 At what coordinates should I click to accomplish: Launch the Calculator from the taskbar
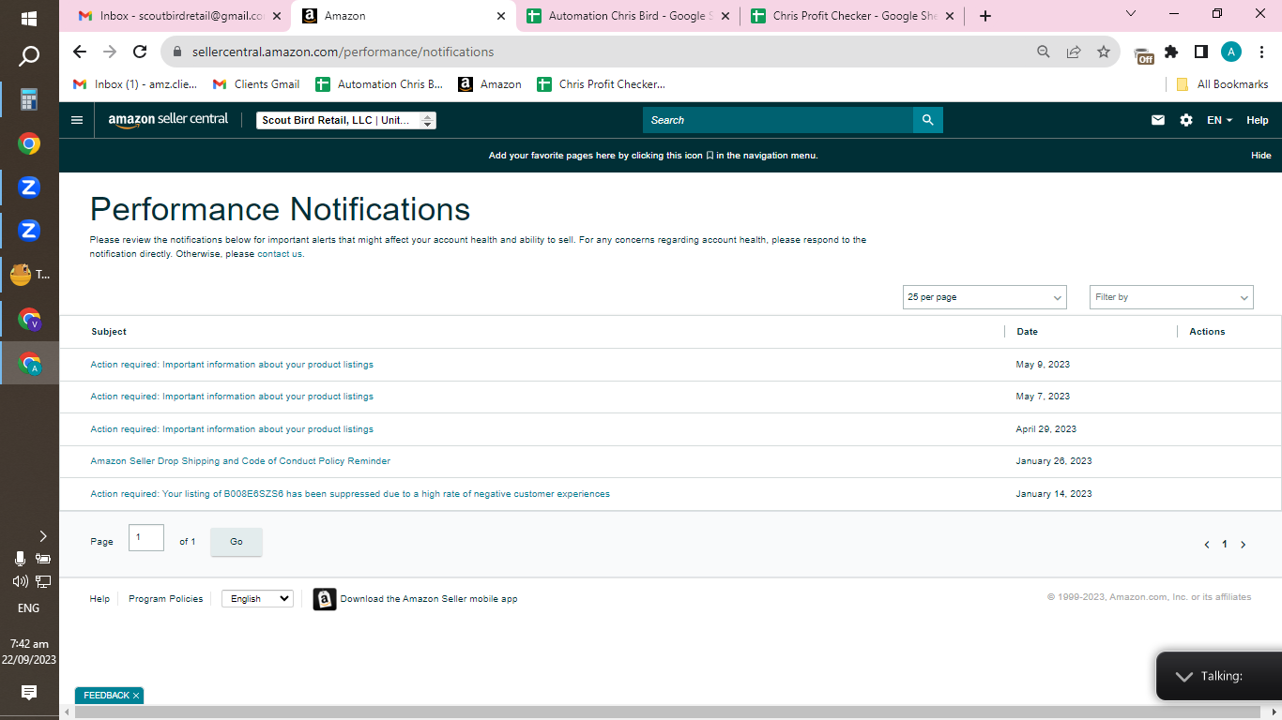(29, 99)
